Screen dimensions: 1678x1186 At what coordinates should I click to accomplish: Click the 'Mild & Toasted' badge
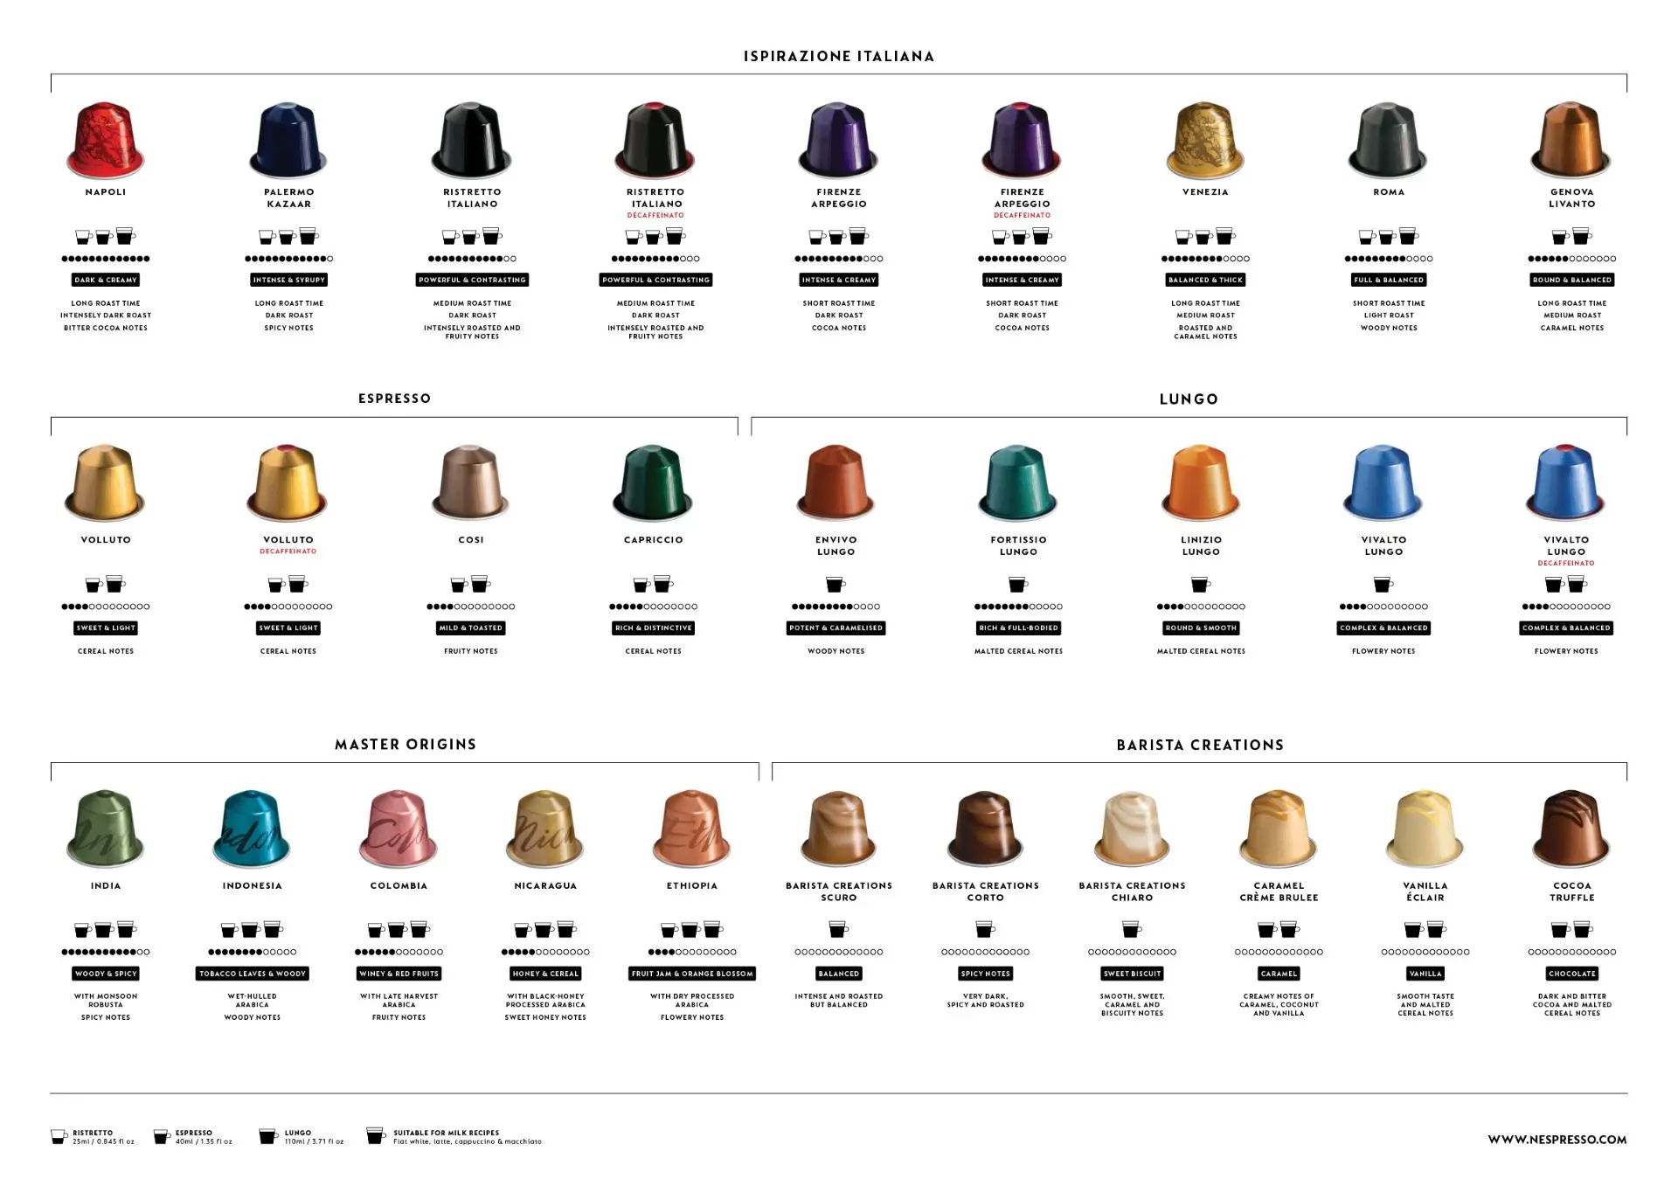click(471, 628)
